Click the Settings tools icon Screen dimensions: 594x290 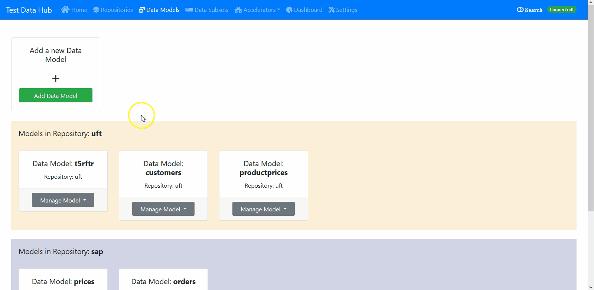tap(332, 10)
